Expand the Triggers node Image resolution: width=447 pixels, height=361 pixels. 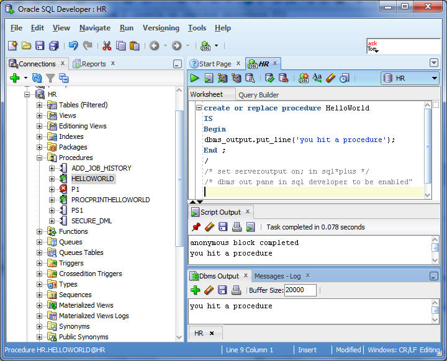[x=39, y=263]
